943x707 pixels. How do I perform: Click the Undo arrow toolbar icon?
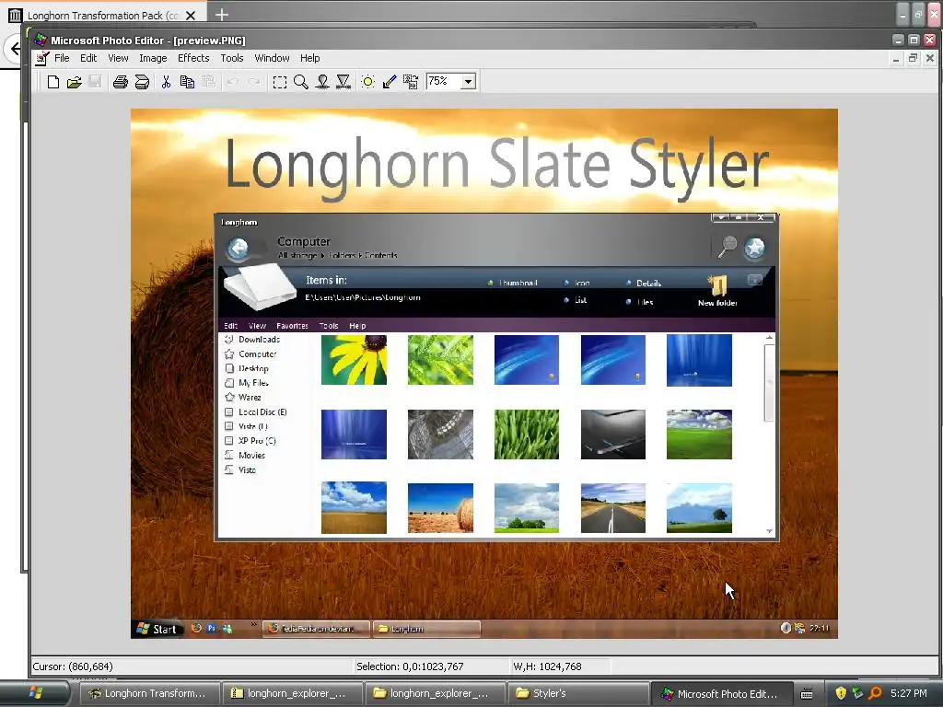click(x=233, y=82)
